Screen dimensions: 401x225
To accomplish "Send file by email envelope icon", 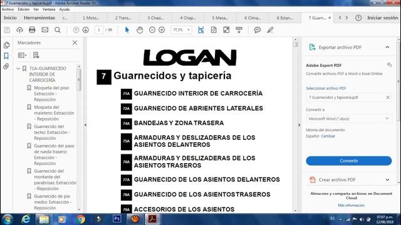I will 44,30.
